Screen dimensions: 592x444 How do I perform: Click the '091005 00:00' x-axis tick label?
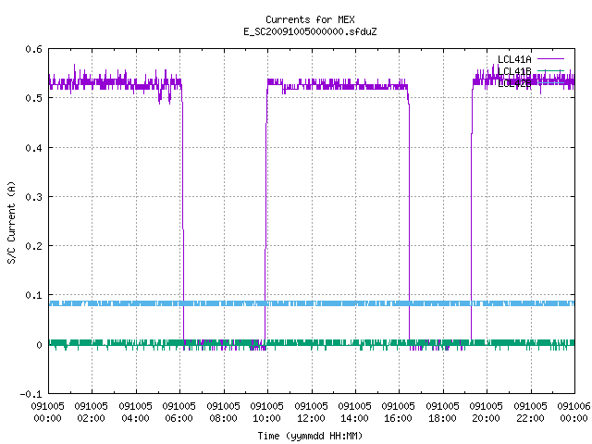tap(47, 412)
